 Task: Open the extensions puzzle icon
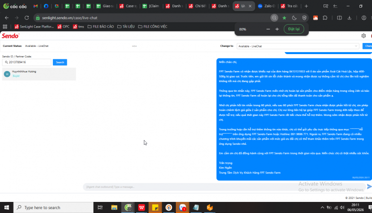pyautogui.click(x=325, y=18)
